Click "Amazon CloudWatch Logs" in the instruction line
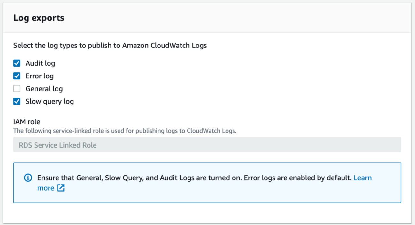The width and height of the screenshot is (415, 225). coord(165,46)
